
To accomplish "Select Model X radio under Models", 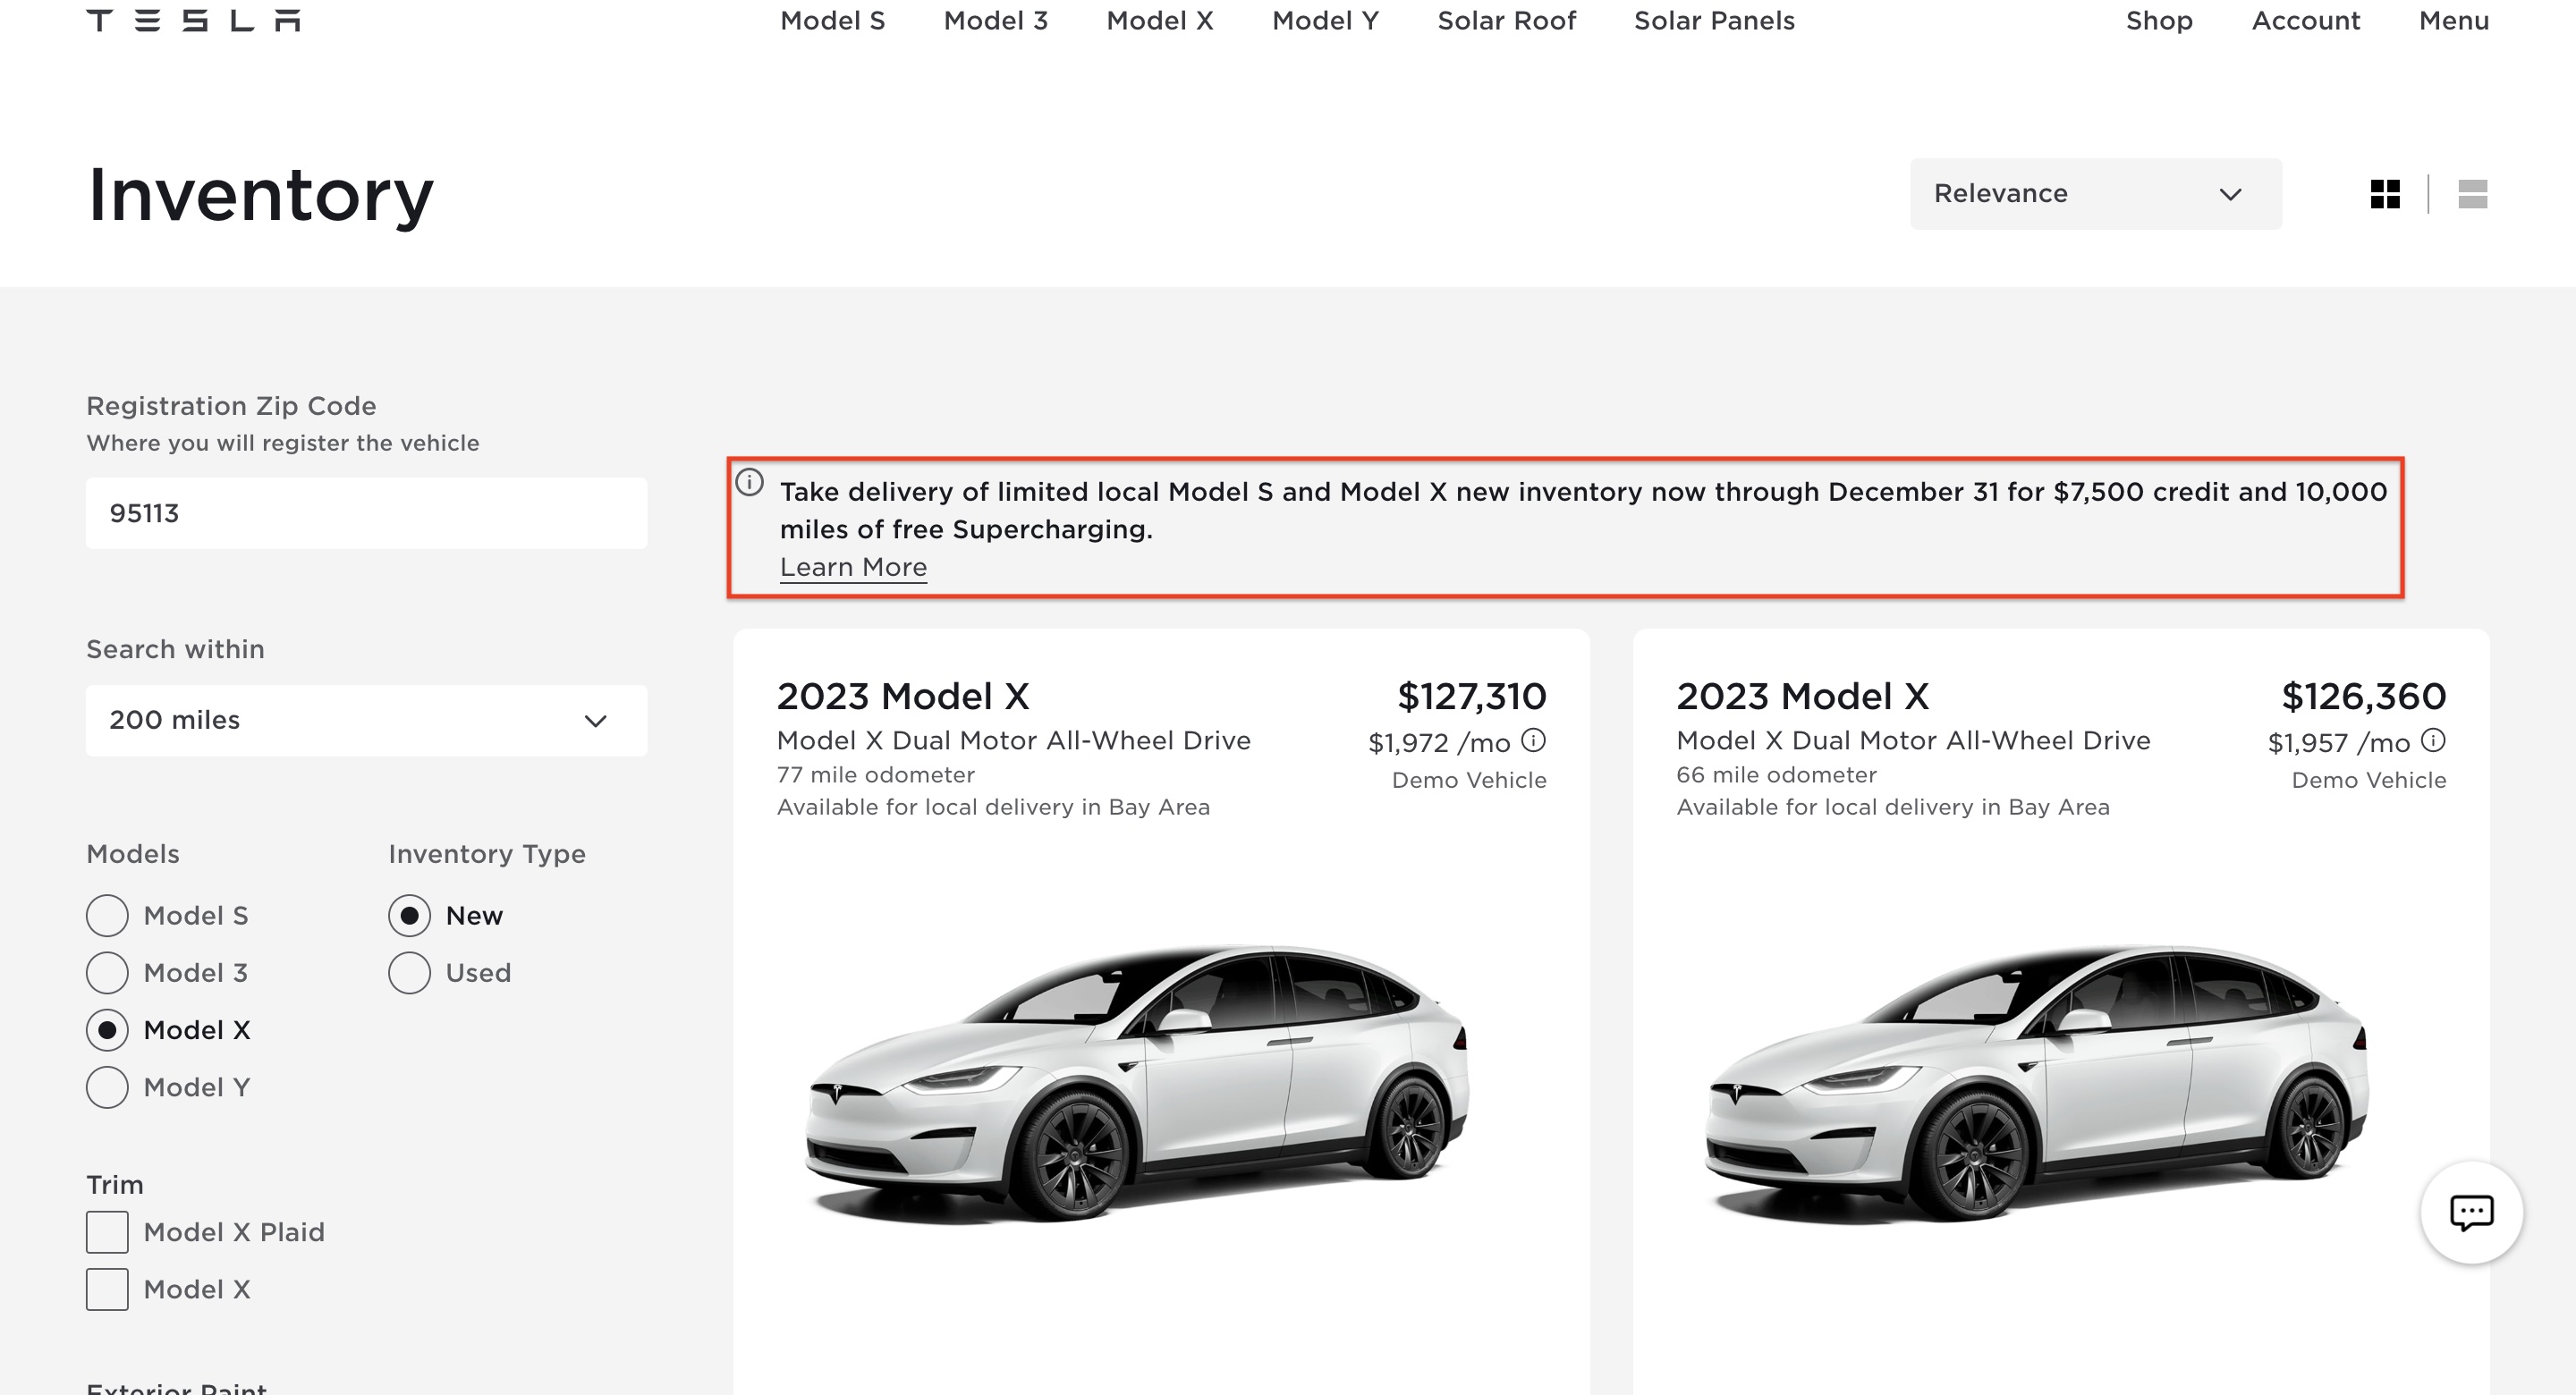I will (107, 1030).
